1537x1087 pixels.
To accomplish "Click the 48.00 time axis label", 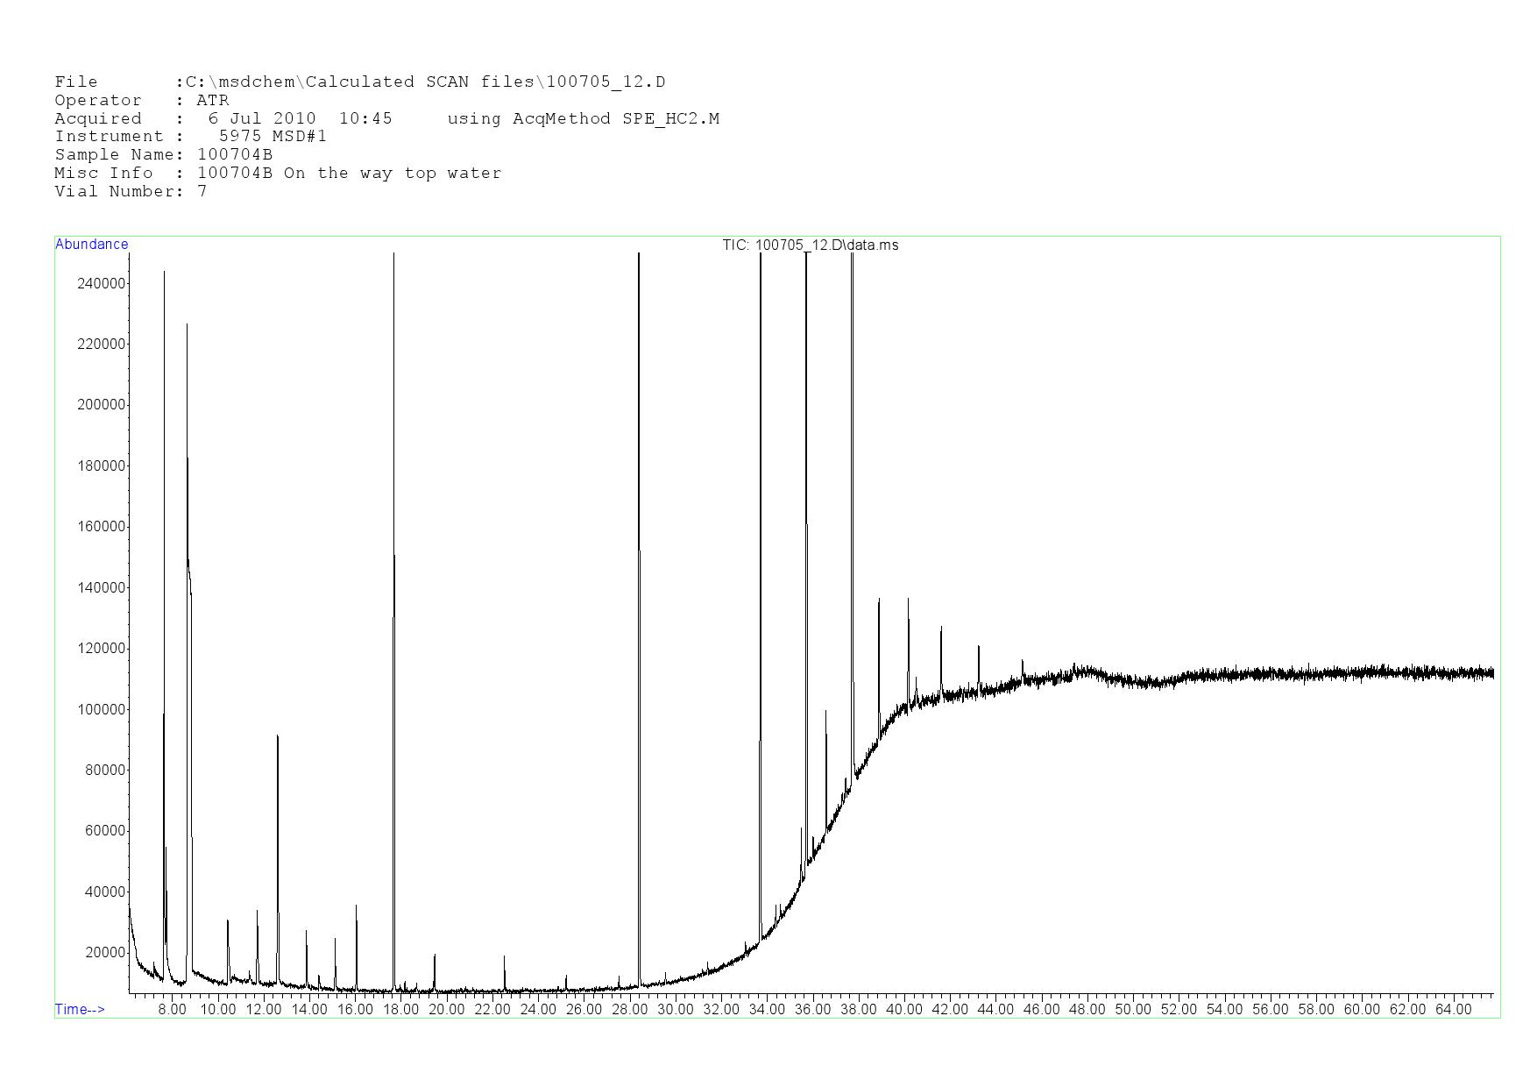I will (x=1087, y=1010).
